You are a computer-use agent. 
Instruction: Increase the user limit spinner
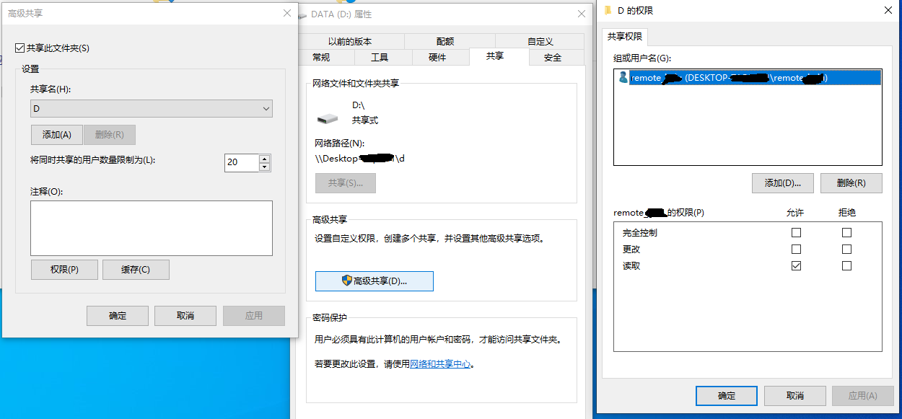[x=264, y=159]
